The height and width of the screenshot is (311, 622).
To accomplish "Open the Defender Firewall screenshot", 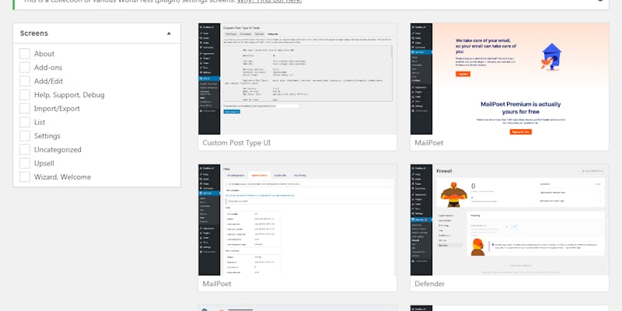I will tap(509, 220).
